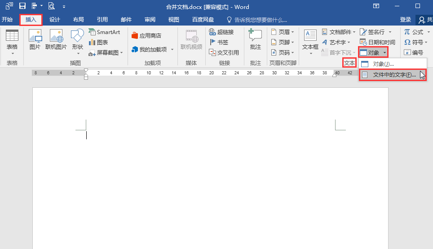Viewport: 433px width, 249px height.
Task: Open the 应用商店 add-in store
Action: pos(146,35)
